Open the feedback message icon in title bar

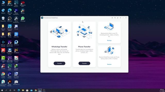tap(115, 18)
